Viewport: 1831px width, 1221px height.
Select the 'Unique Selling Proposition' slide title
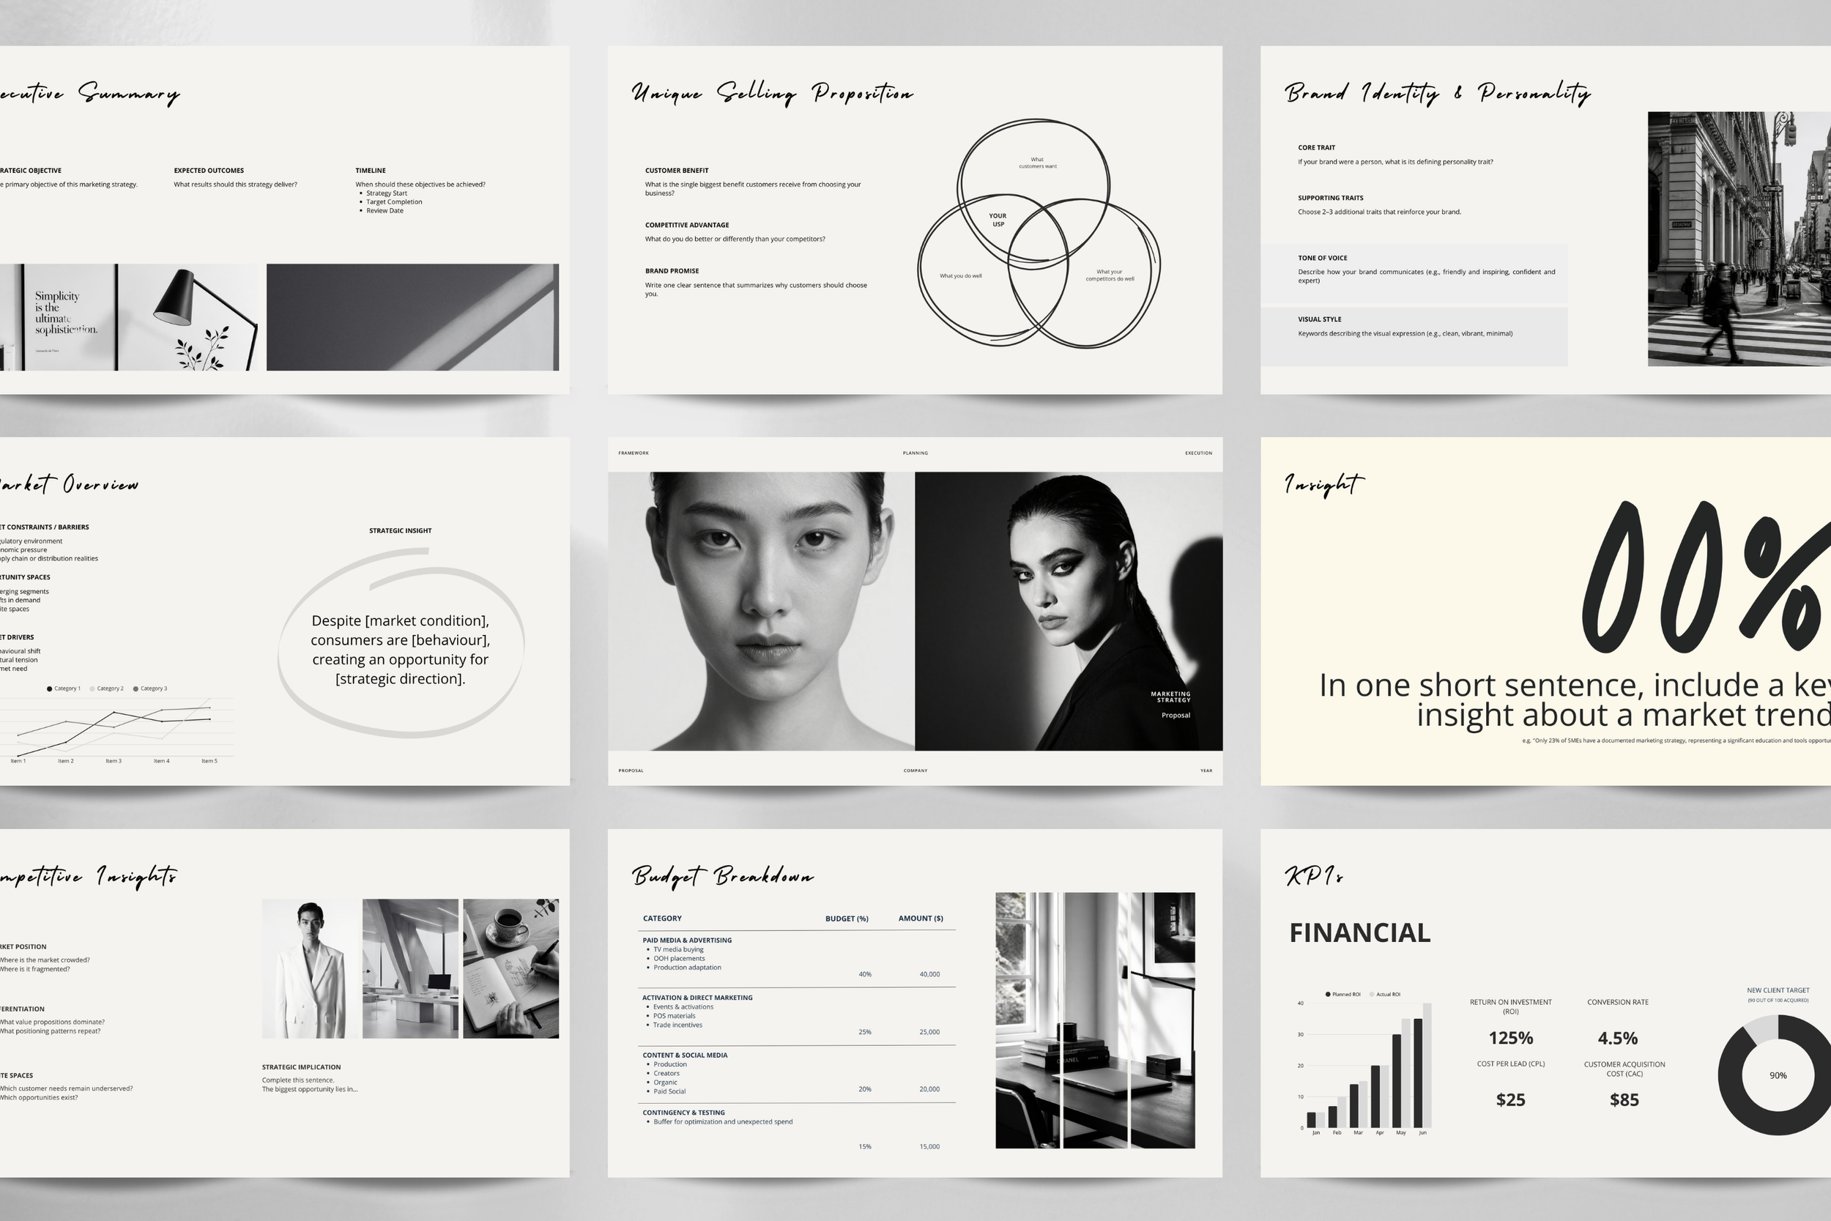click(x=772, y=94)
